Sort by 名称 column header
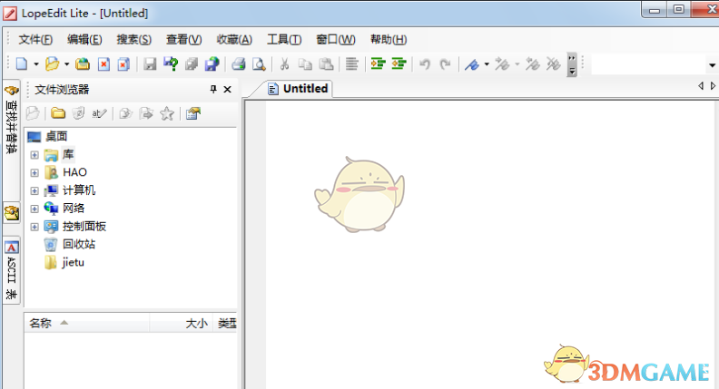Viewport: 719px width, 389px height. click(87, 324)
